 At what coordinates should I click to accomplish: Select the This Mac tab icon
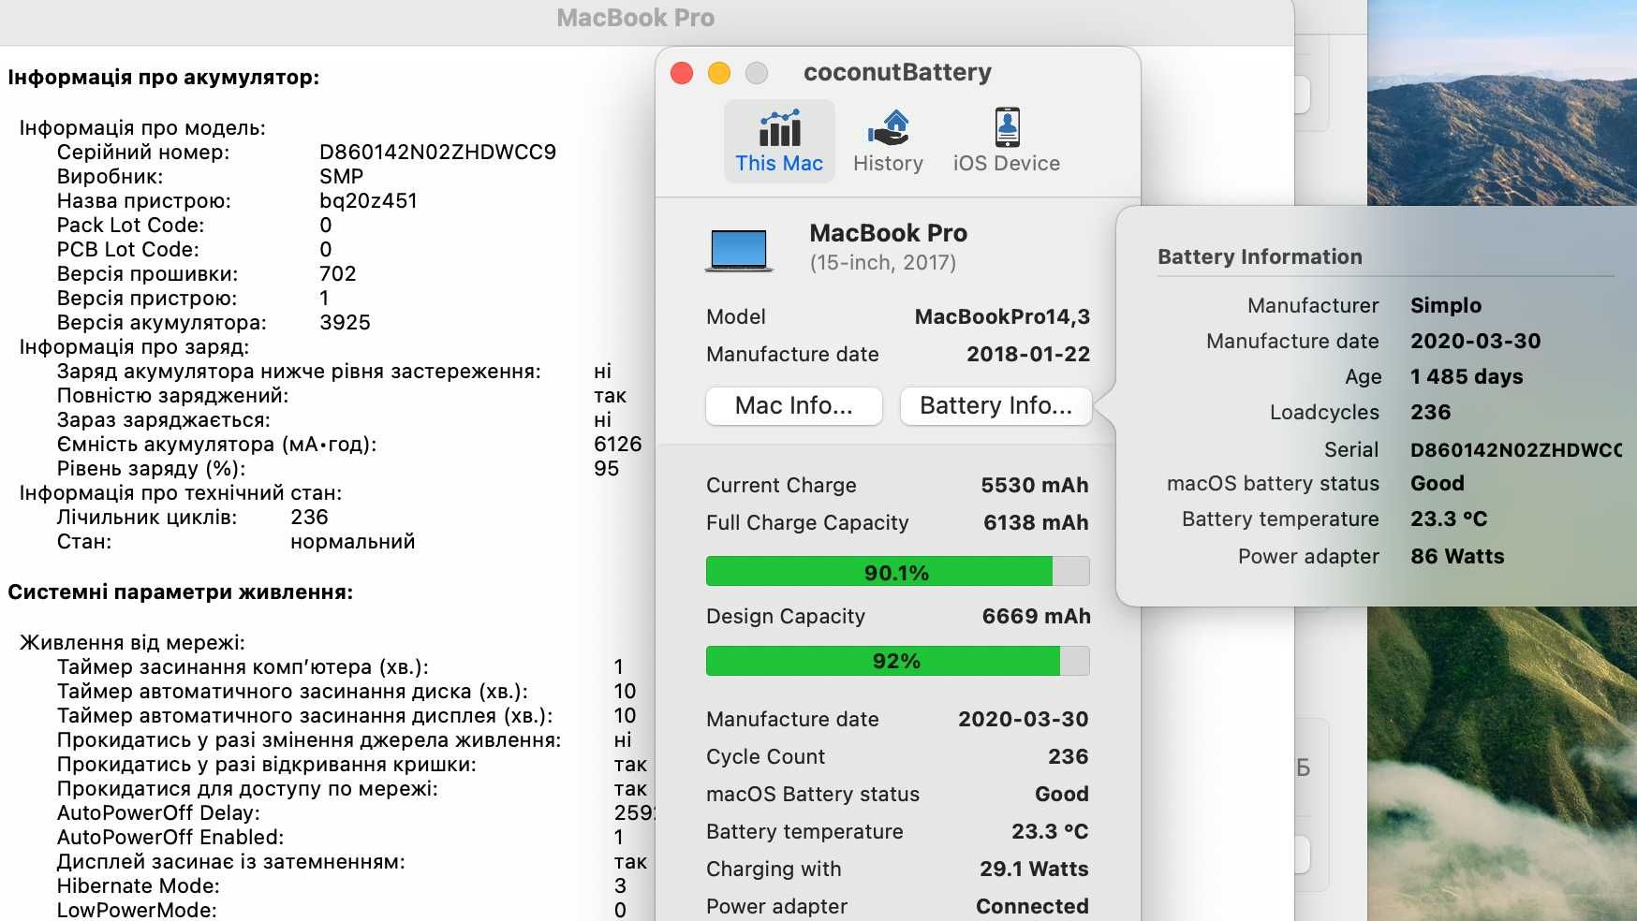coord(779,128)
